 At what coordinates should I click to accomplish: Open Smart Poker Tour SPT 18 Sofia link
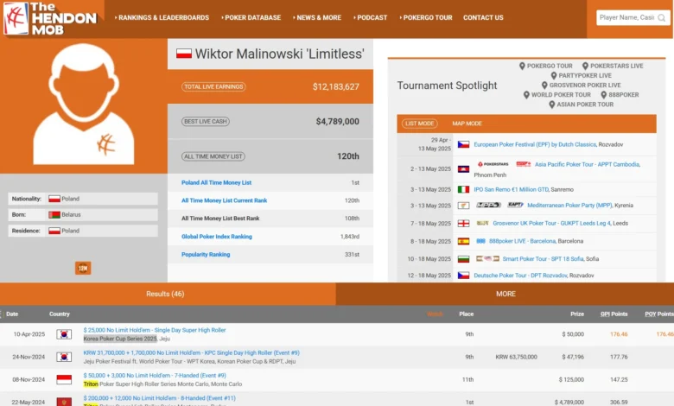(x=543, y=259)
